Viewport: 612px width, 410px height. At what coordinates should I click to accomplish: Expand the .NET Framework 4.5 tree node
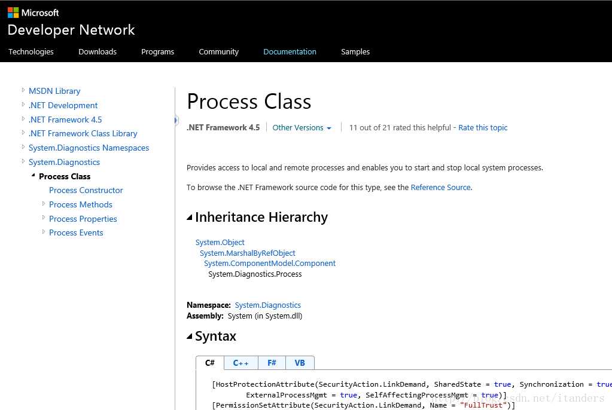[23, 118]
